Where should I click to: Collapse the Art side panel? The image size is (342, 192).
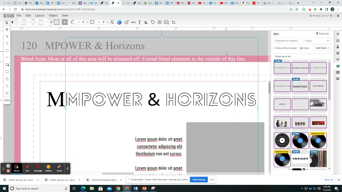(x=338, y=34)
